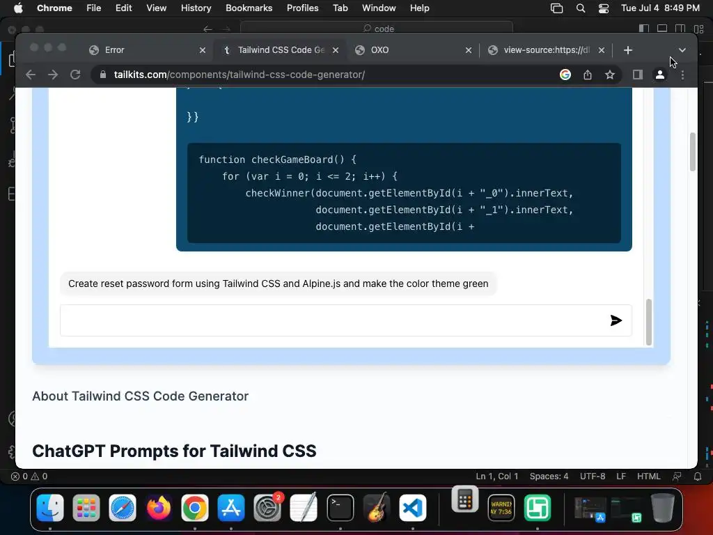View site information via the lock icon
713x535 pixels.
pyautogui.click(x=103, y=75)
